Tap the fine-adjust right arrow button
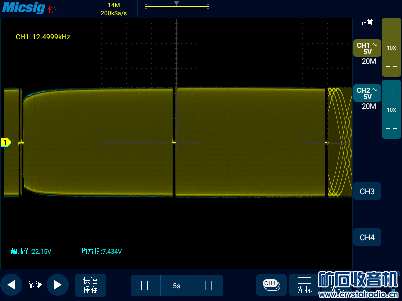The height and width of the screenshot is (301, 402). coord(57,285)
